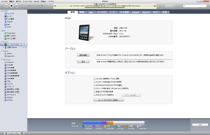
Task: Switch to list view button
Action: tap(166, 6)
